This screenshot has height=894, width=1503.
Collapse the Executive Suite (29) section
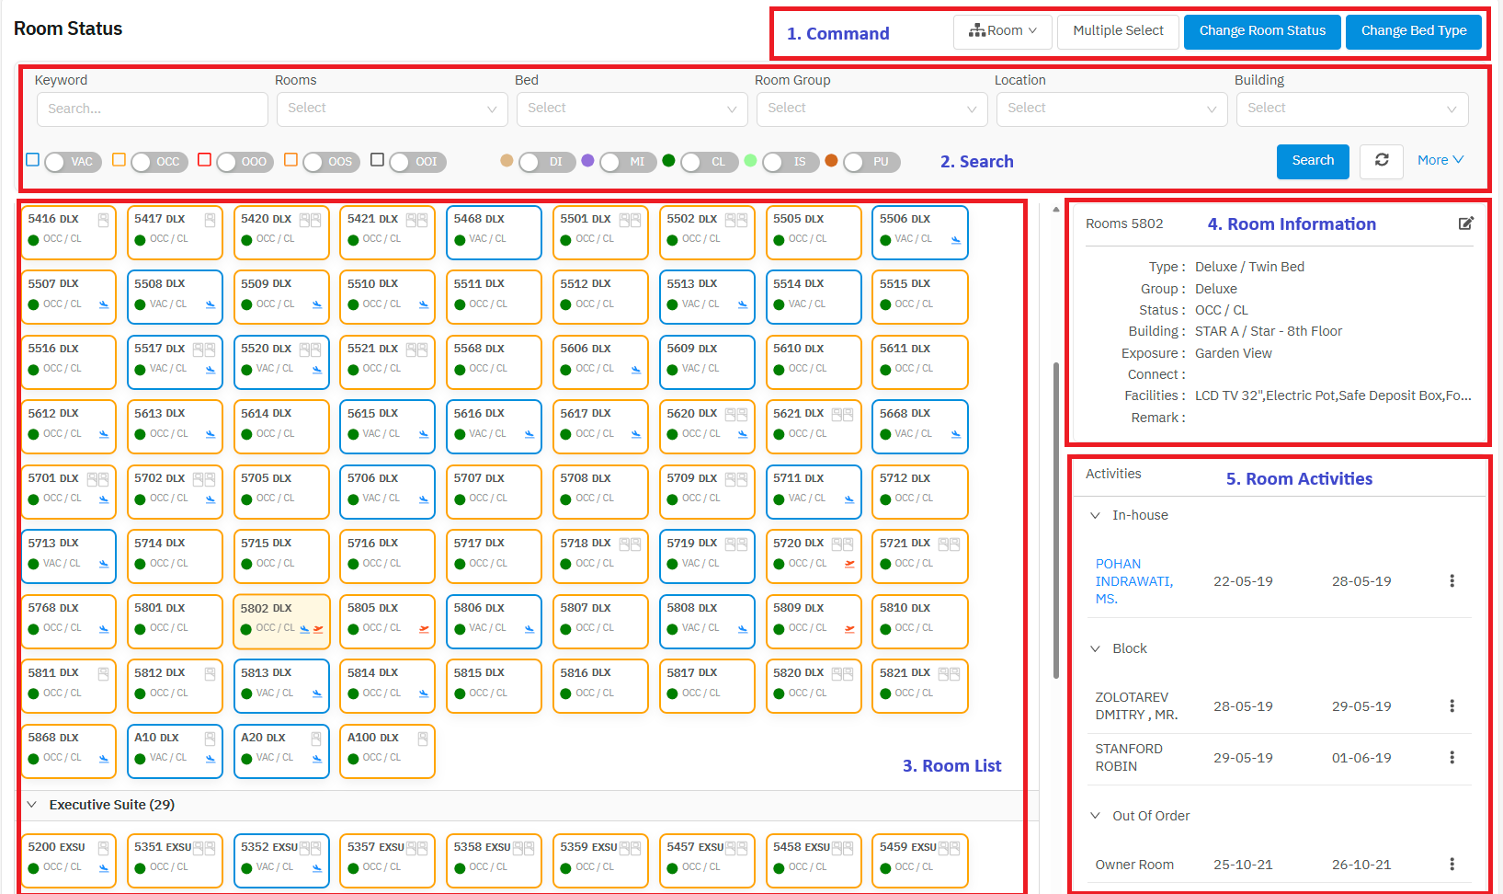point(32,805)
